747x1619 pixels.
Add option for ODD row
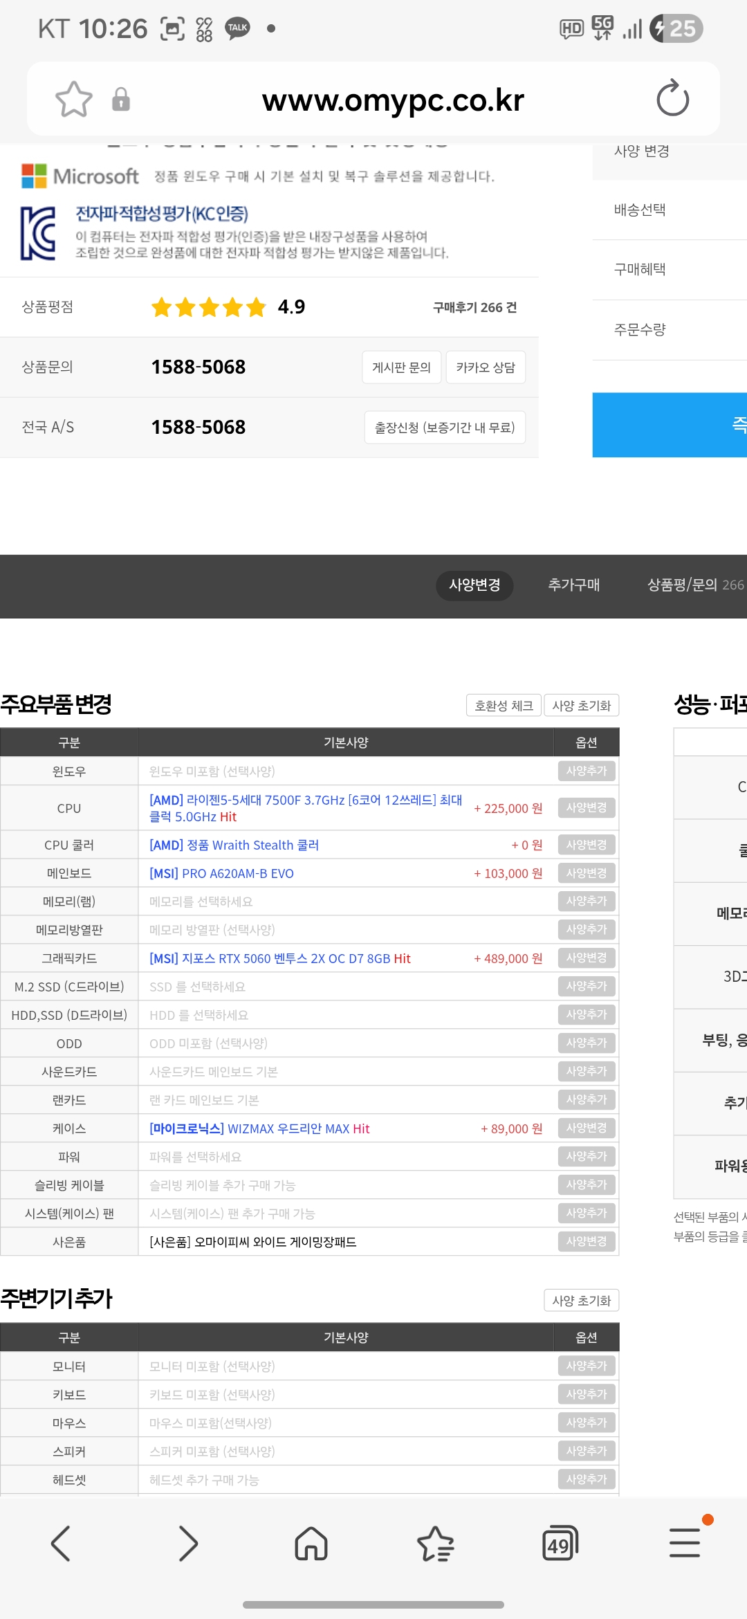tap(587, 1043)
